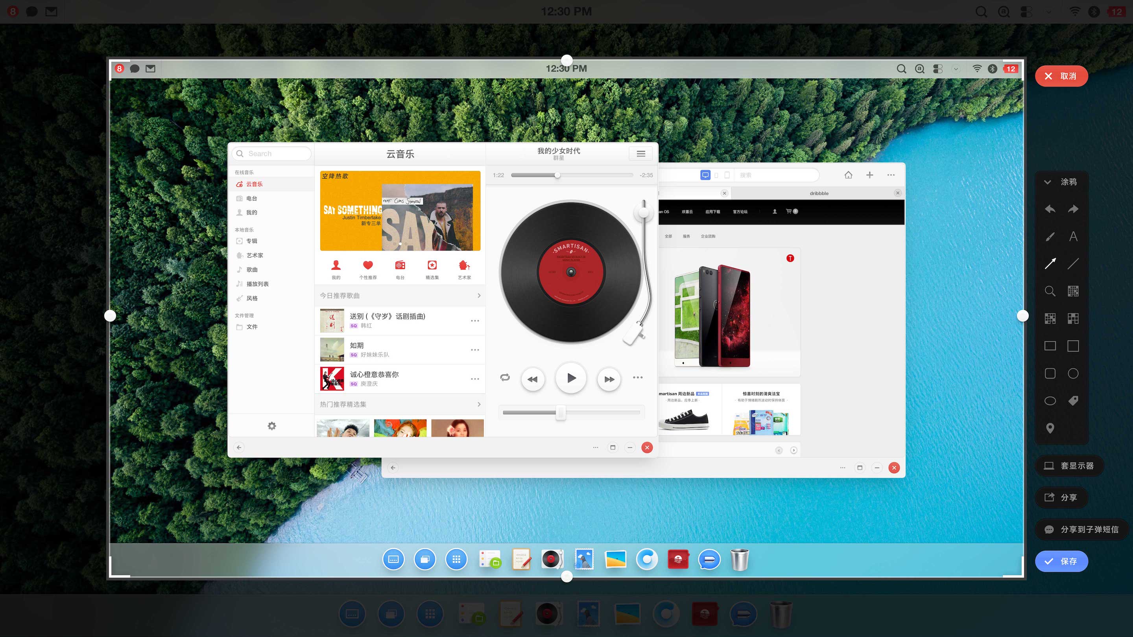Screen dimensions: 1133x637
Task: Select 专辑 in music sidebar
Action: click(x=271, y=241)
